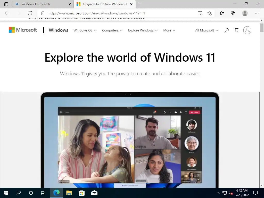Open the shopping cart
The height and width of the screenshot is (198, 264).
(236, 30)
